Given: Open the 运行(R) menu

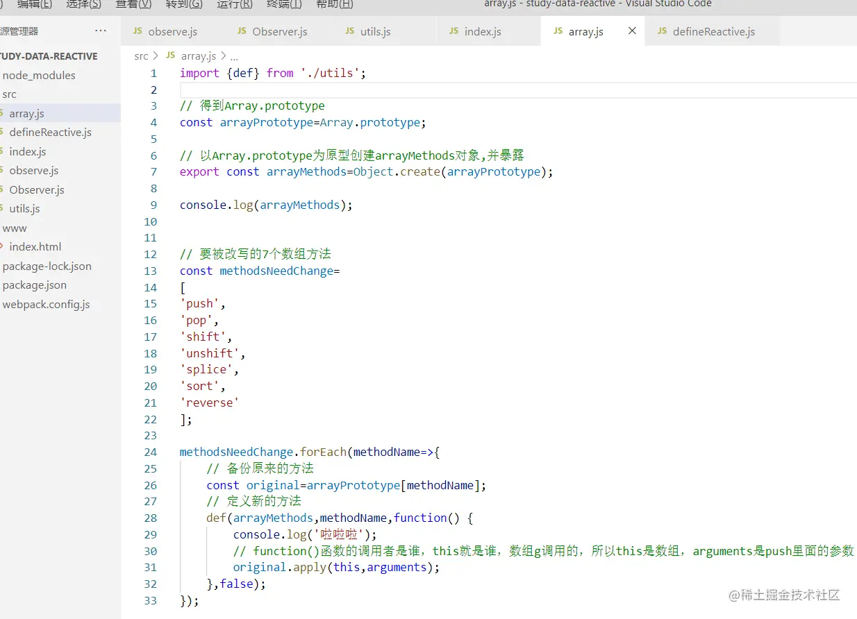Looking at the screenshot, I should pyautogui.click(x=234, y=4).
